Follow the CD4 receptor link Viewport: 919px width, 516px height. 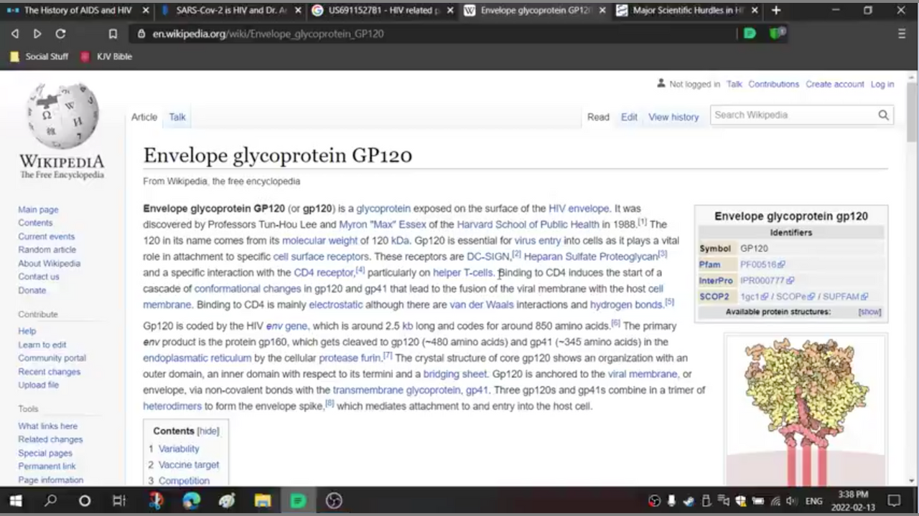coord(324,273)
